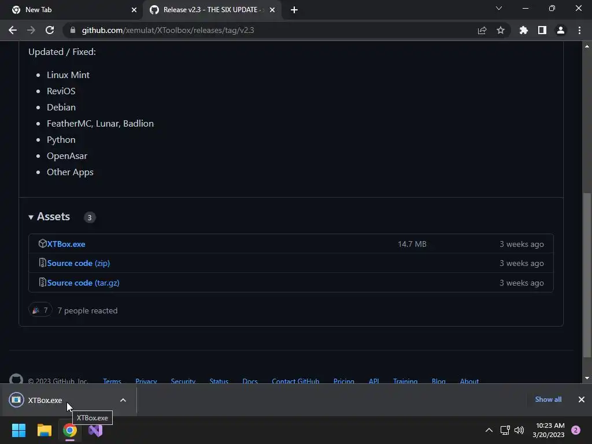Open the Security footer link
Screen dimensions: 592x444
pos(183,381)
